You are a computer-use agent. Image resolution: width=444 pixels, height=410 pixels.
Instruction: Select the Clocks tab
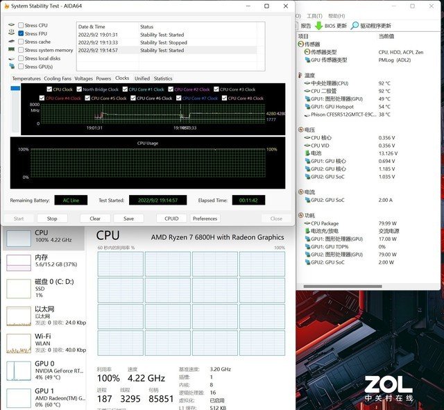[x=122, y=78]
